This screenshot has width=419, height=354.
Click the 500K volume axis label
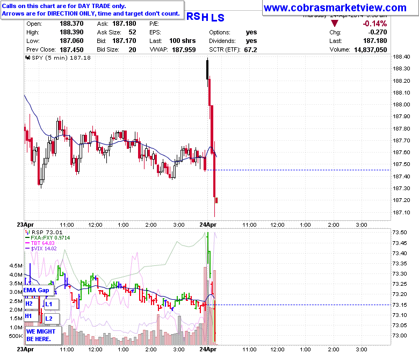(x=16, y=336)
